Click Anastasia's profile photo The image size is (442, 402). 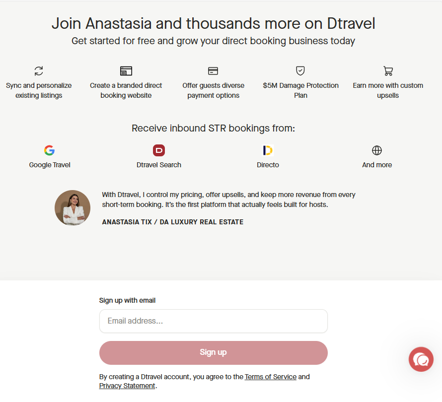[73, 208]
